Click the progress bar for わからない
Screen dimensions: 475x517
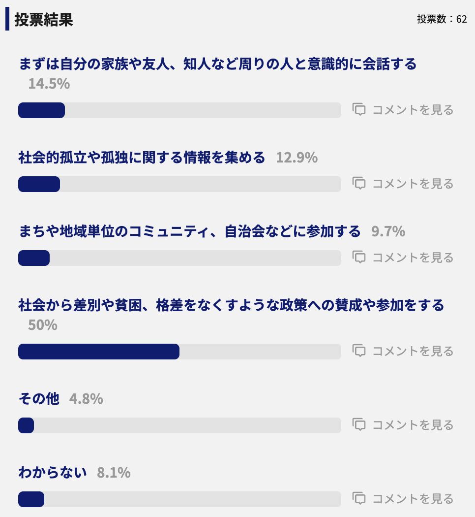[179, 499]
